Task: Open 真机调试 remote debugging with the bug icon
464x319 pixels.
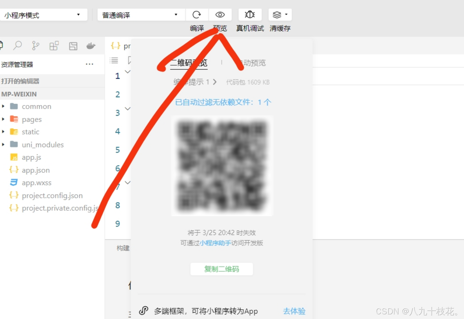Action: (x=249, y=15)
